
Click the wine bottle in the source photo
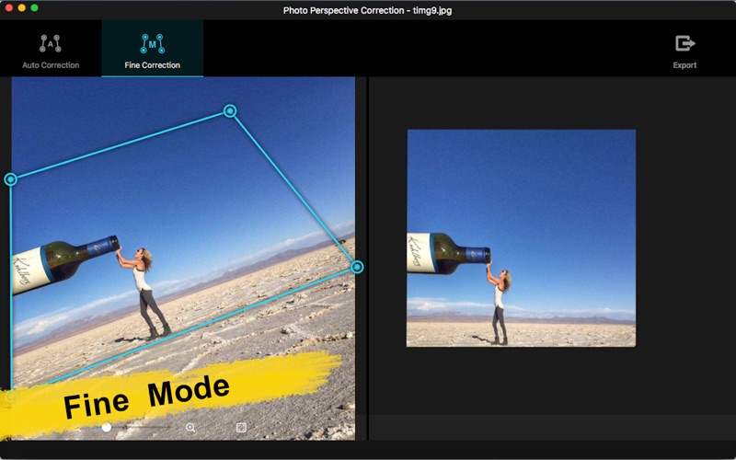(x=63, y=259)
